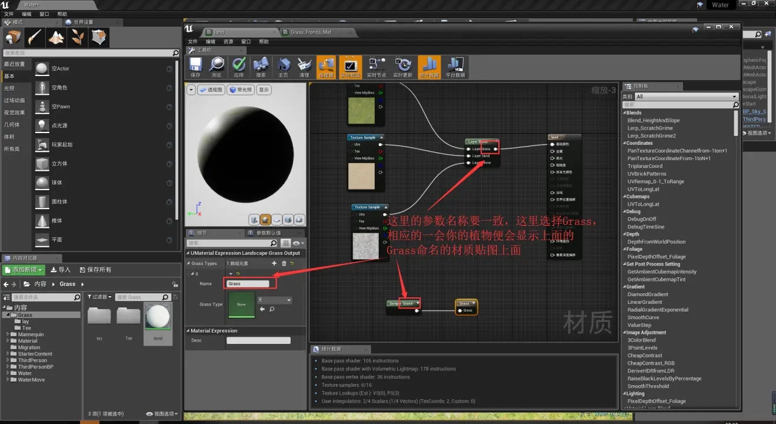The width and height of the screenshot is (776, 424).
Task: Open material editor 文件 (File) menu
Action: pos(193,42)
